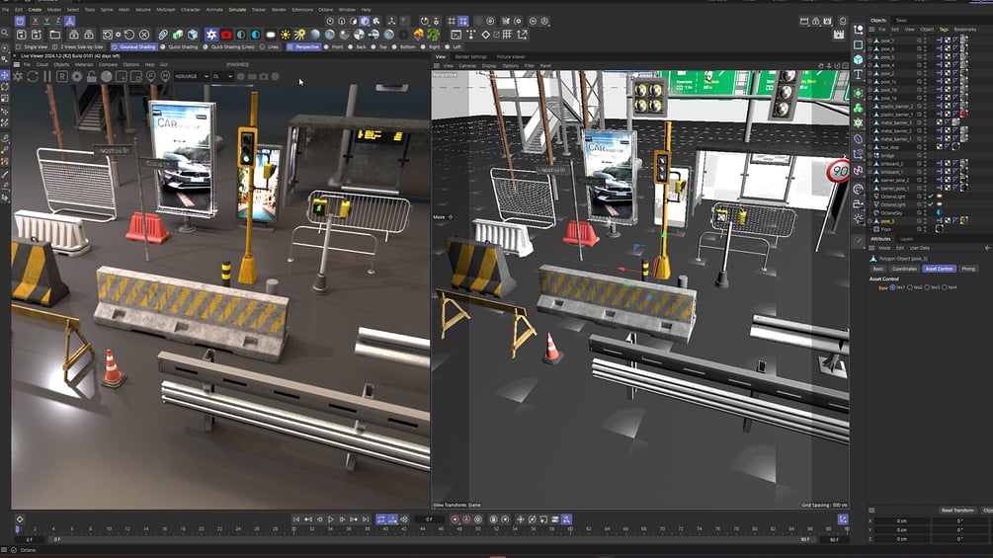Click the Reset Transform button
This screenshot has width=993, height=558.
956,510
